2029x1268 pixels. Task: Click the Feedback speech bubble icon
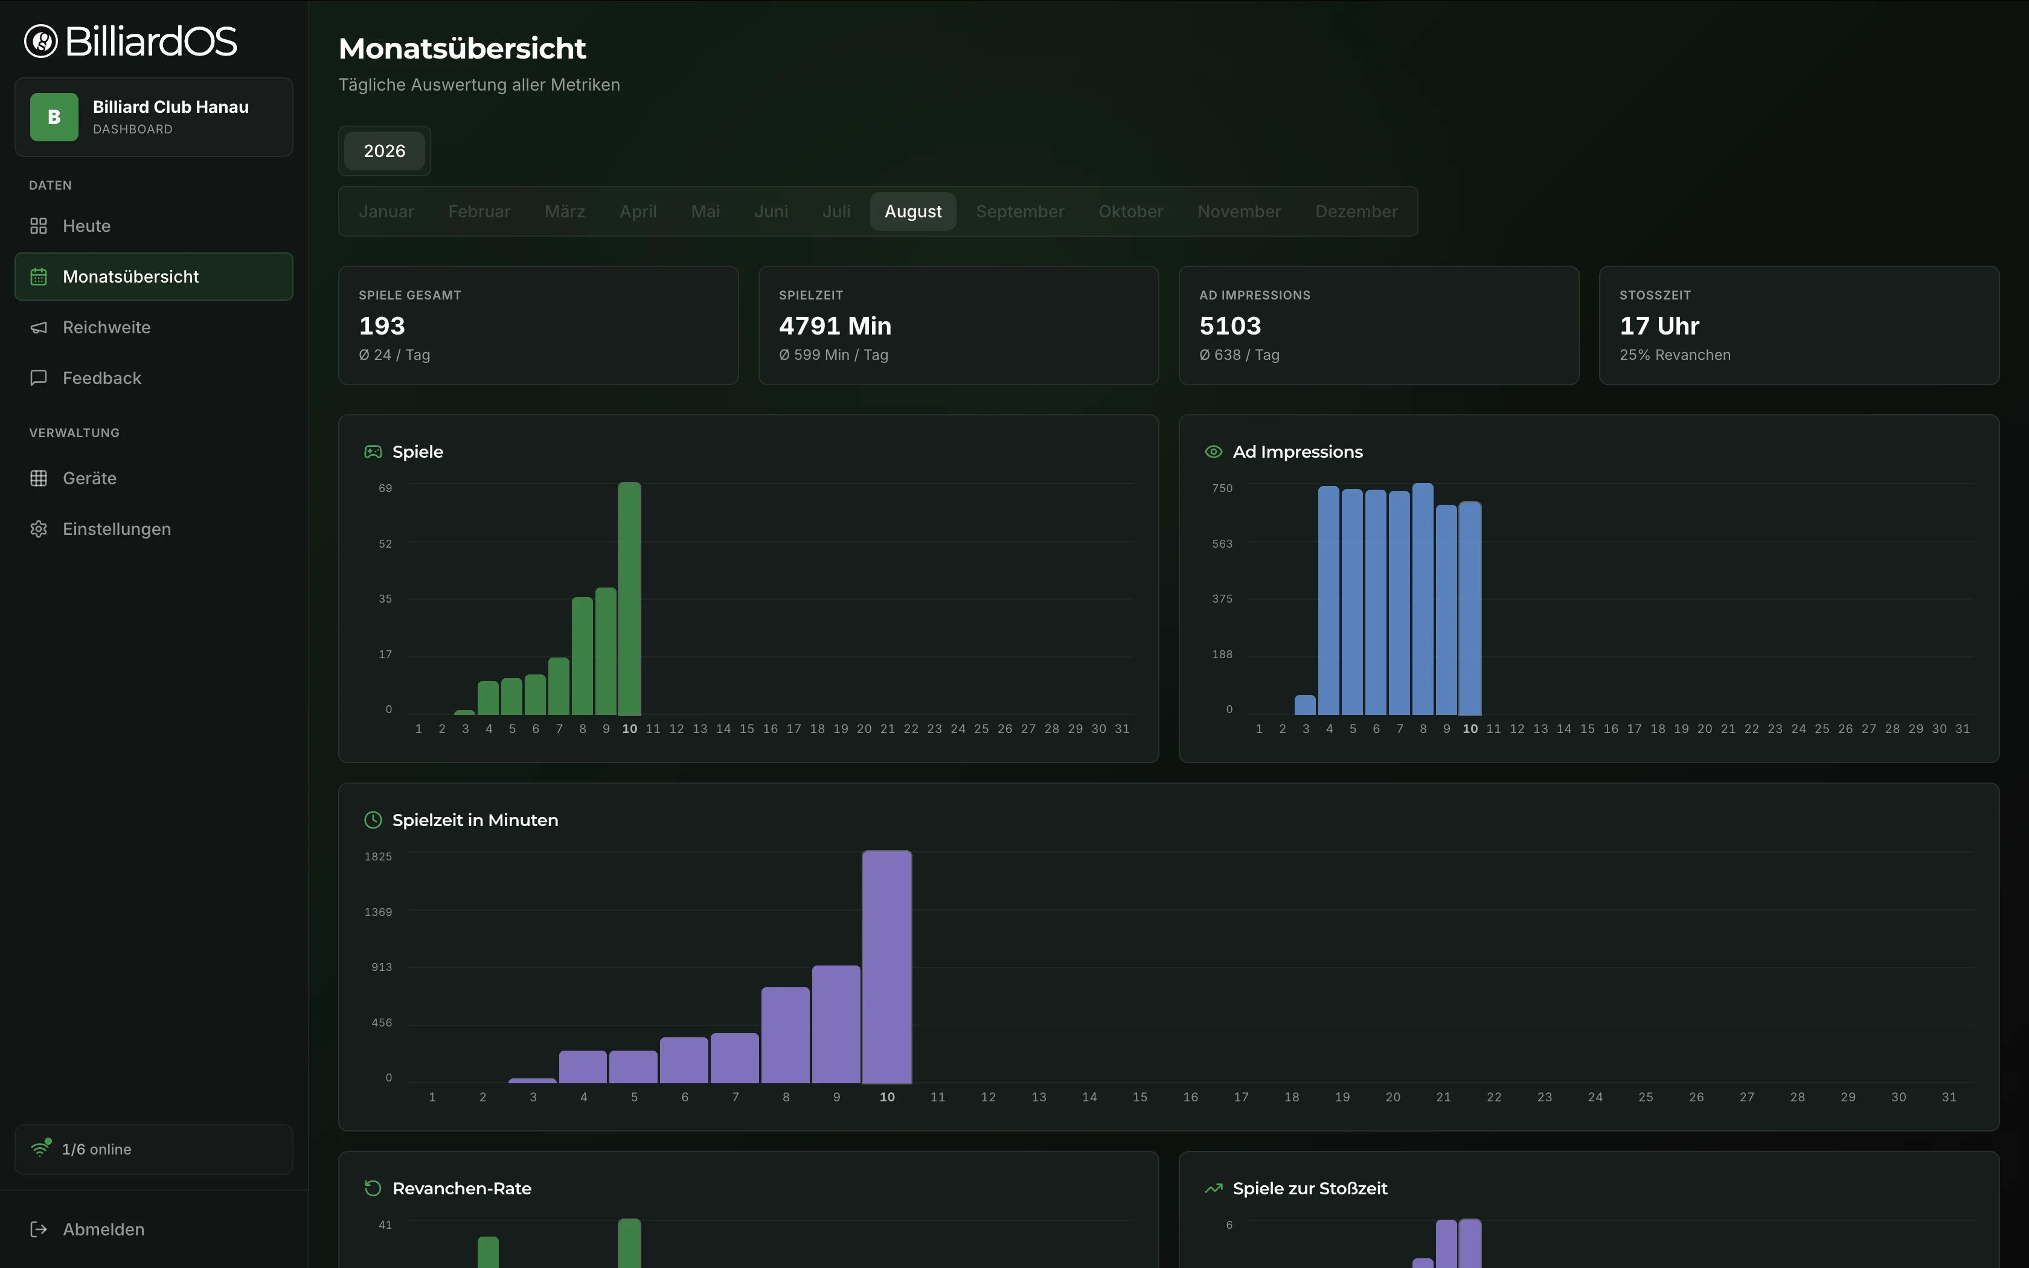pyautogui.click(x=39, y=378)
